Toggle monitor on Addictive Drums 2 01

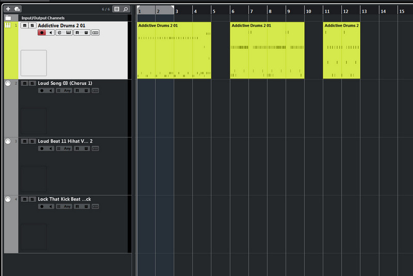coord(51,33)
